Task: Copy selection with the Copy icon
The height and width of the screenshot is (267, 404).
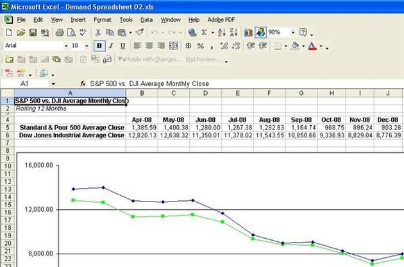Action: (x=110, y=33)
